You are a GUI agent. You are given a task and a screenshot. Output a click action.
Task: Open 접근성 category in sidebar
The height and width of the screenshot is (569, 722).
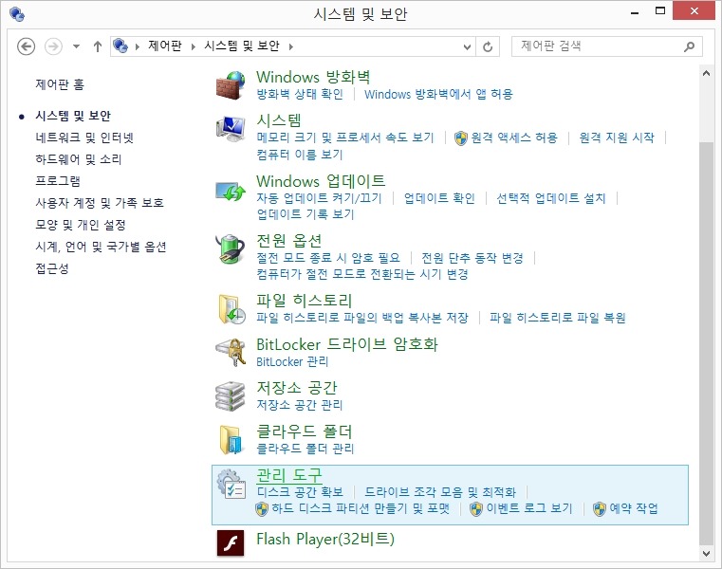[52, 268]
